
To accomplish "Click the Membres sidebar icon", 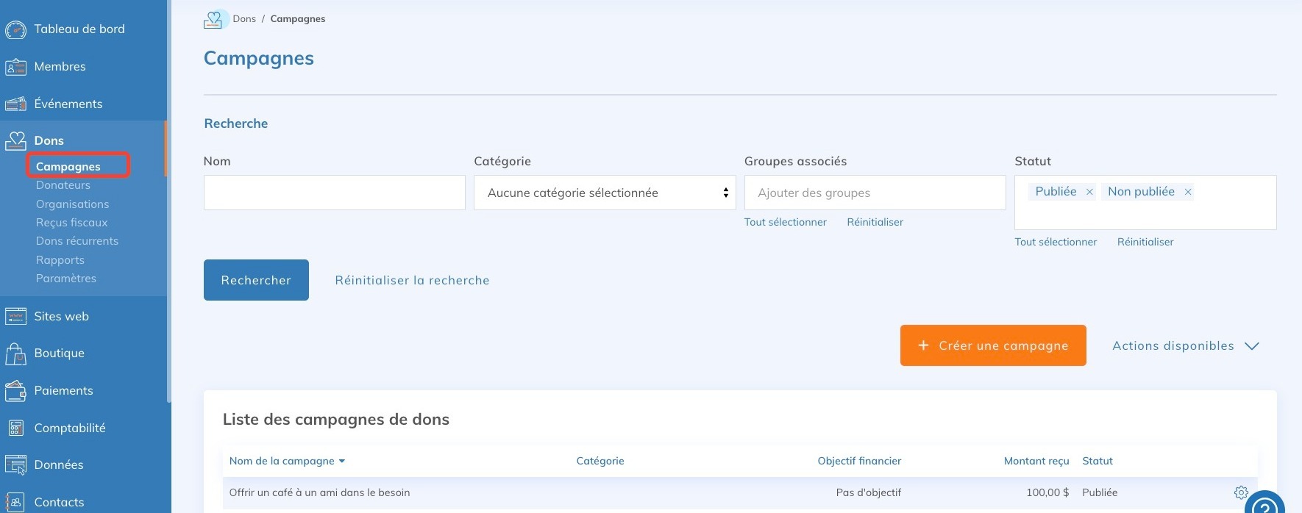I will [x=15, y=67].
